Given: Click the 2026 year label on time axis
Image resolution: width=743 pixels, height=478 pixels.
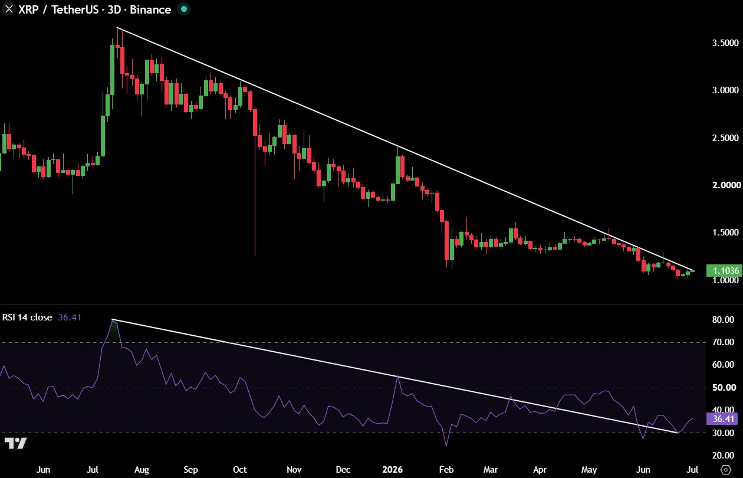Looking at the screenshot, I should pos(392,470).
